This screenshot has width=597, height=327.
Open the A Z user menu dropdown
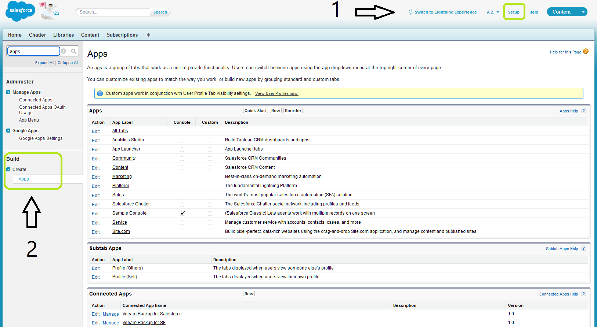pyautogui.click(x=493, y=12)
